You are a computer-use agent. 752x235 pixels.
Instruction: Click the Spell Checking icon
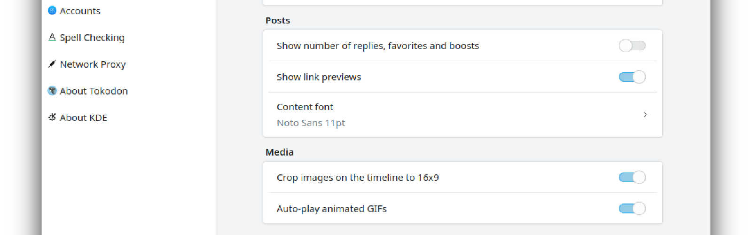(x=52, y=37)
